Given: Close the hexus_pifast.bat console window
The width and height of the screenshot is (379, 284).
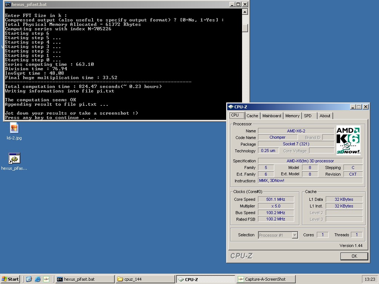Looking at the screenshot, I should [x=245, y=4].
